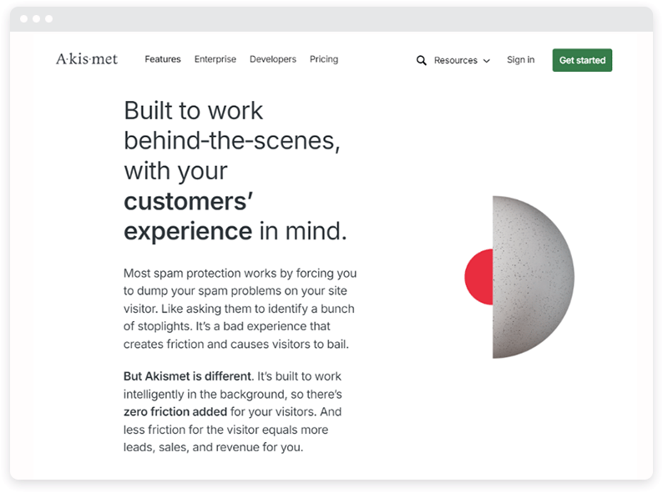Click the second window control dot
This screenshot has height=493, width=663.
click(37, 18)
